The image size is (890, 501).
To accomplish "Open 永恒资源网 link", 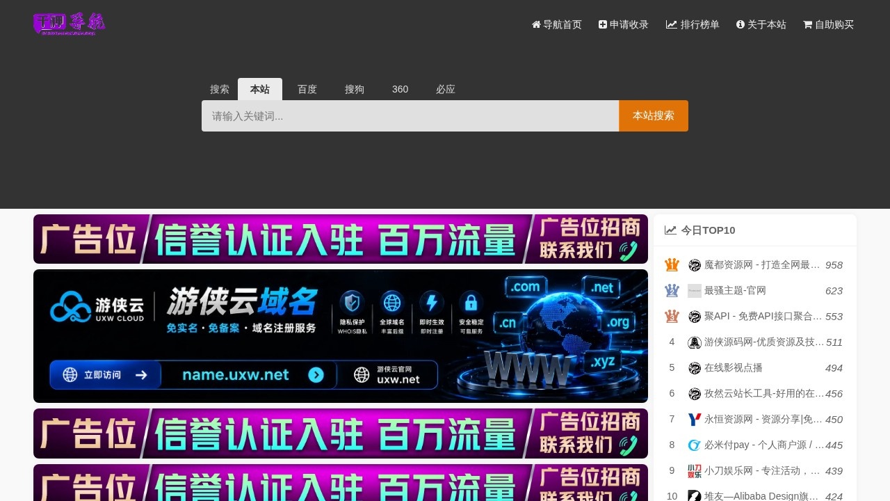I will point(763,419).
